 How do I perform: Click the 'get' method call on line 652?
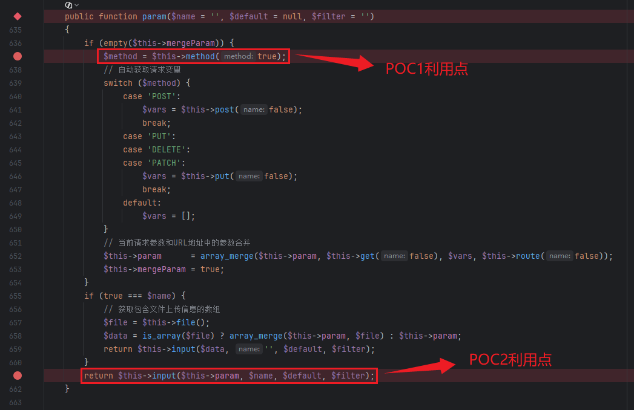pyautogui.click(x=368, y=256)
